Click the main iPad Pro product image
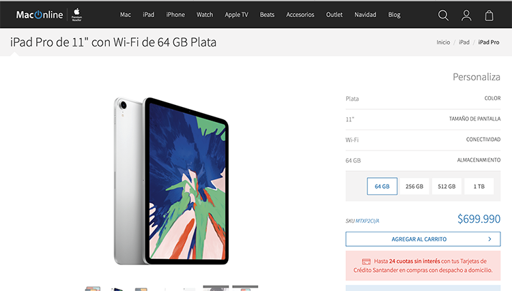This screenshot has height=291, width=512. tap(171, 181)
